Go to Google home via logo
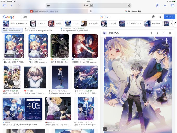The height and width of the screenshot is (133, 177). 9,17
